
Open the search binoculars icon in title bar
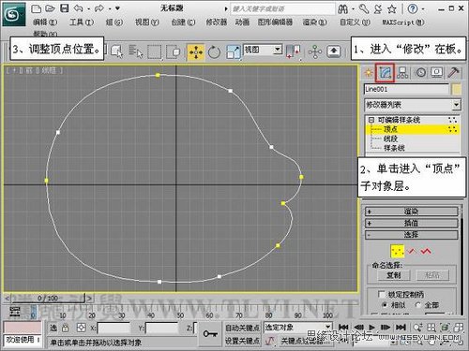[x=343, y=9]
